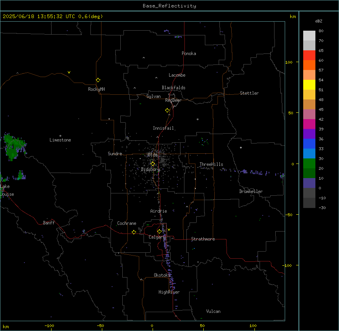Click the yellow marker at Olds-Didsbury

point(153,164)
